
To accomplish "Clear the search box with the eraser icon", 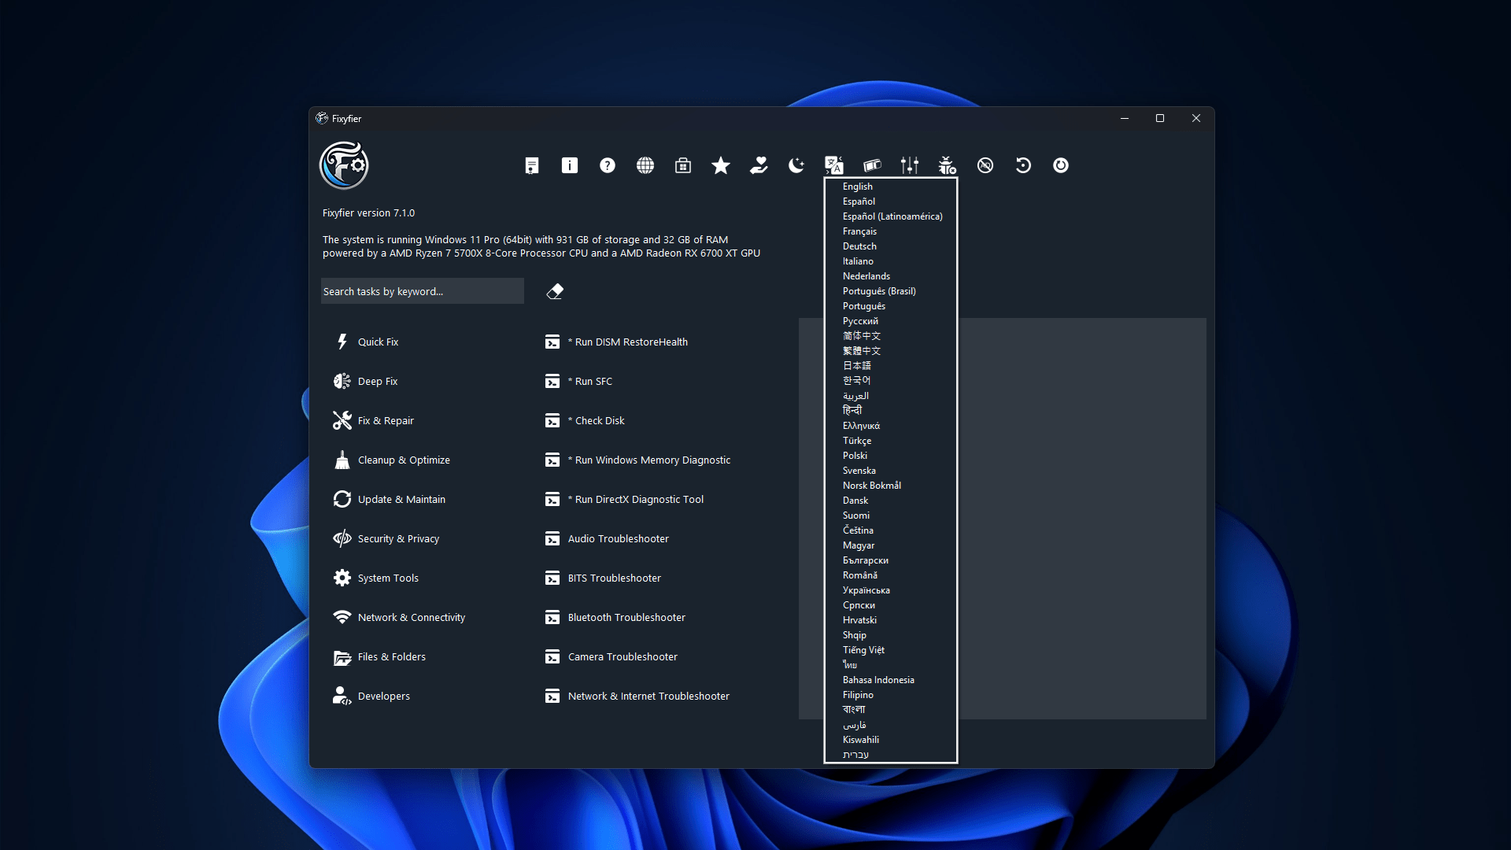I will pyautogui.click(x=555, y=291).
